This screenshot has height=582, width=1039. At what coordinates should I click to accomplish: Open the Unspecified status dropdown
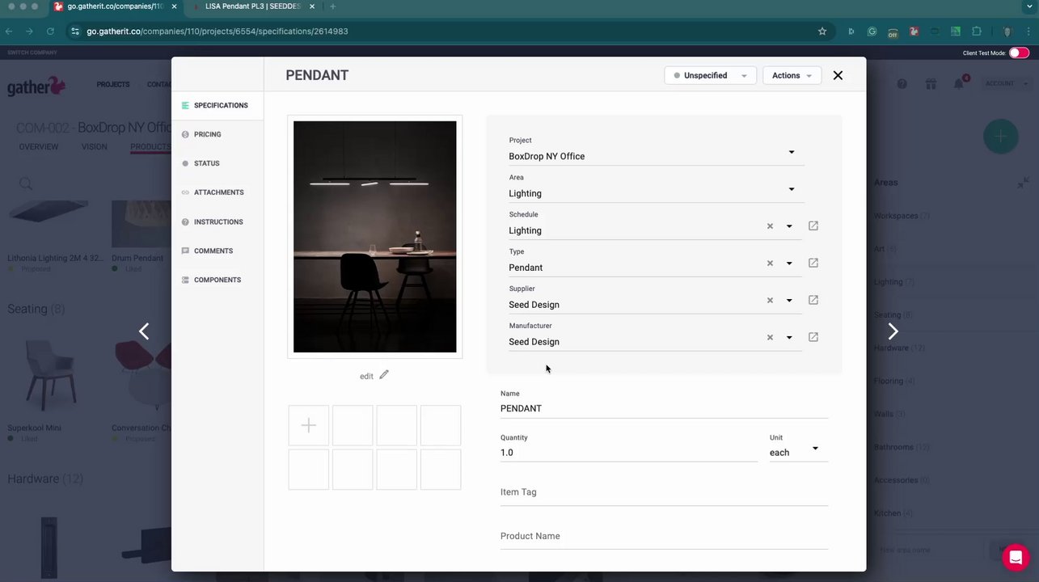tap(710, 75)
